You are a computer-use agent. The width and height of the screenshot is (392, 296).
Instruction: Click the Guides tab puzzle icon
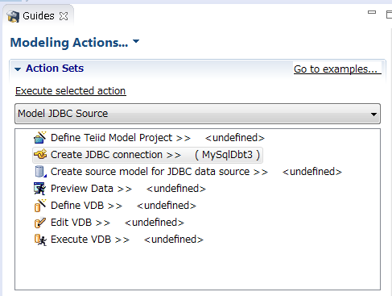13,16
